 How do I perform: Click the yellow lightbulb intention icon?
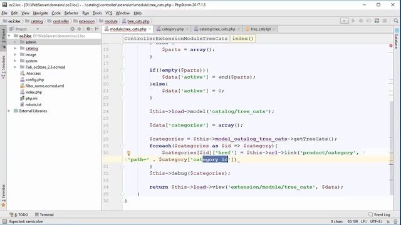pos(128,153)
